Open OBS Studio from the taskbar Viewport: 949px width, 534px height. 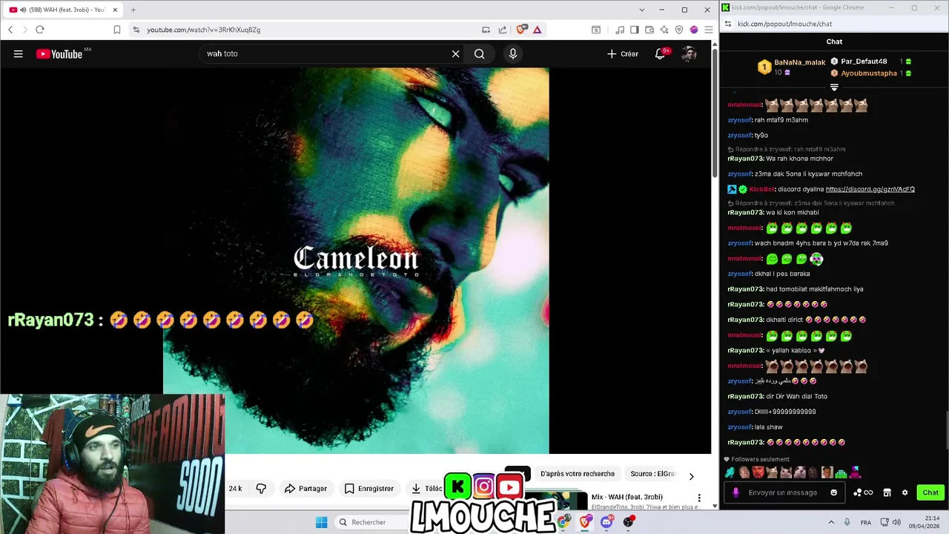click(629, 522)
